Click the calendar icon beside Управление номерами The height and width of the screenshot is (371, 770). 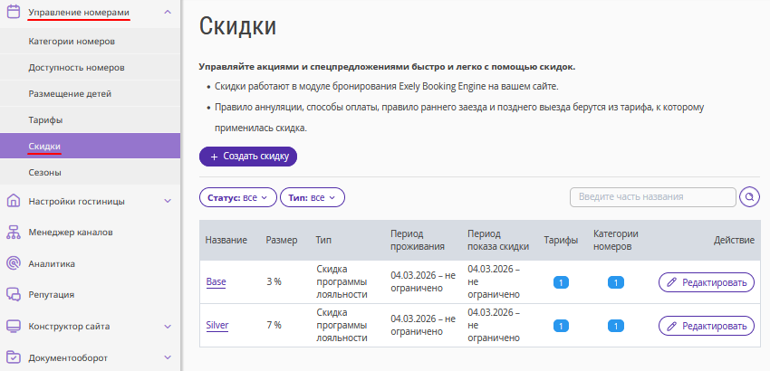(13, 12)
